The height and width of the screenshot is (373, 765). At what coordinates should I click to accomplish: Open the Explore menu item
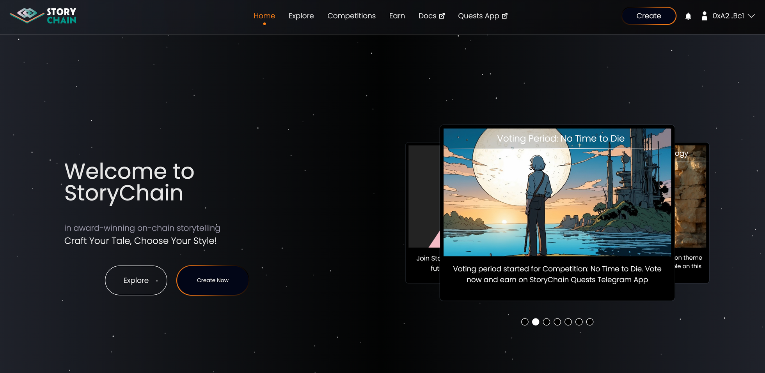point(301,16)
